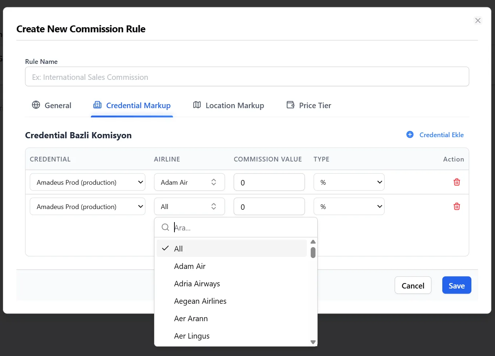Click the map icon for Location Markup
Screen dimensions: 495x356
(197, 105)
